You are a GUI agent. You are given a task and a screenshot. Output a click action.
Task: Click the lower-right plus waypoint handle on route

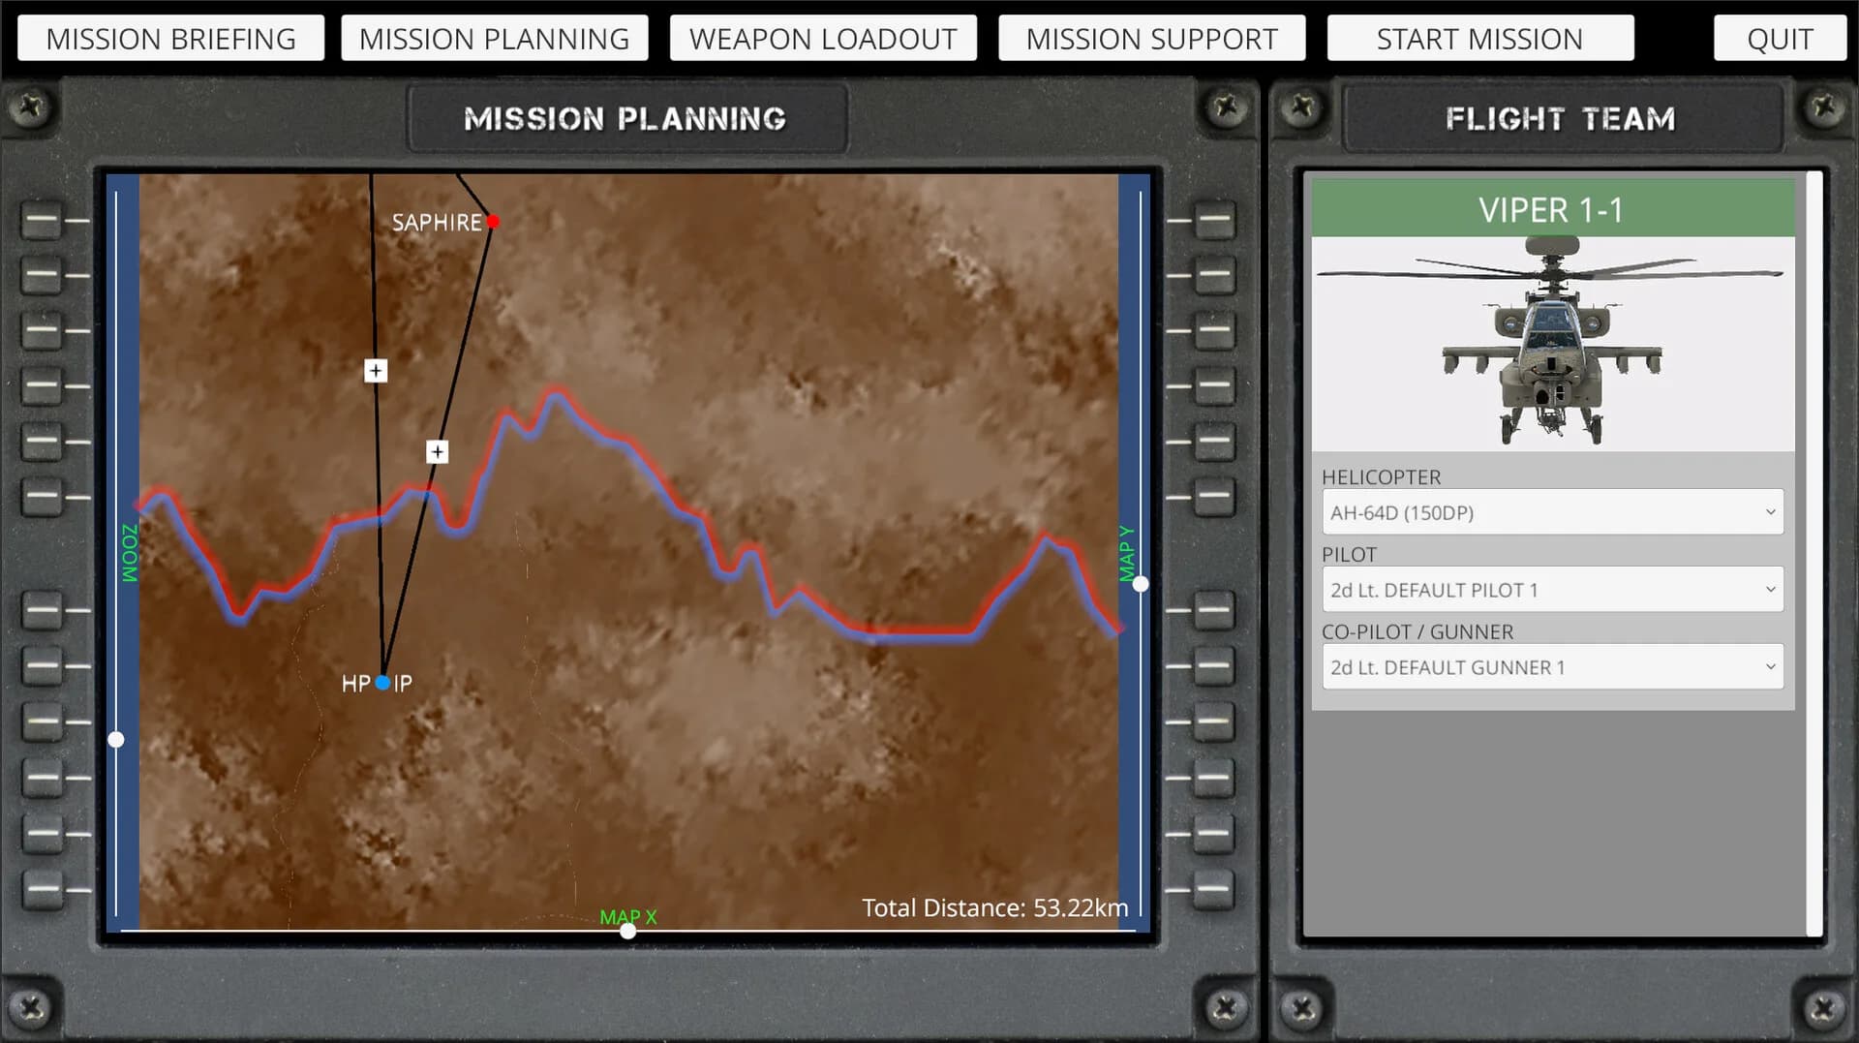click(x=437, y=451)
